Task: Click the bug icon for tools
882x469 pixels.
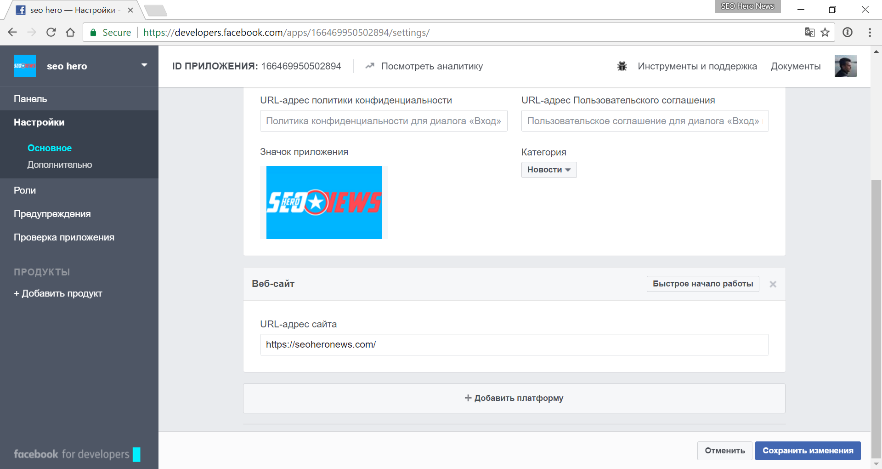Action: coord(622,66)
